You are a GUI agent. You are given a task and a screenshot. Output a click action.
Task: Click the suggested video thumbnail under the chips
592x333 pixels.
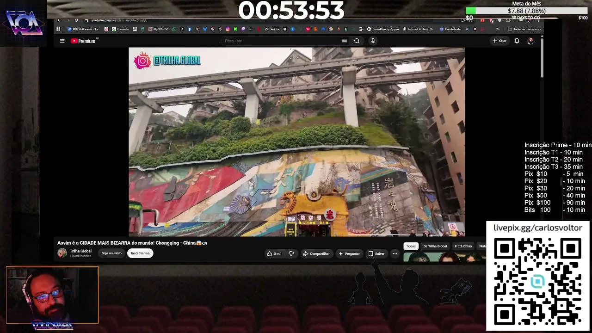444,257
